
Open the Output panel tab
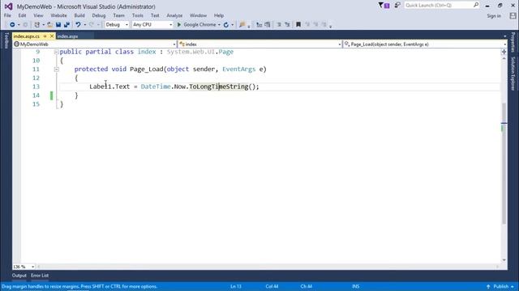(x=19, y=276)
